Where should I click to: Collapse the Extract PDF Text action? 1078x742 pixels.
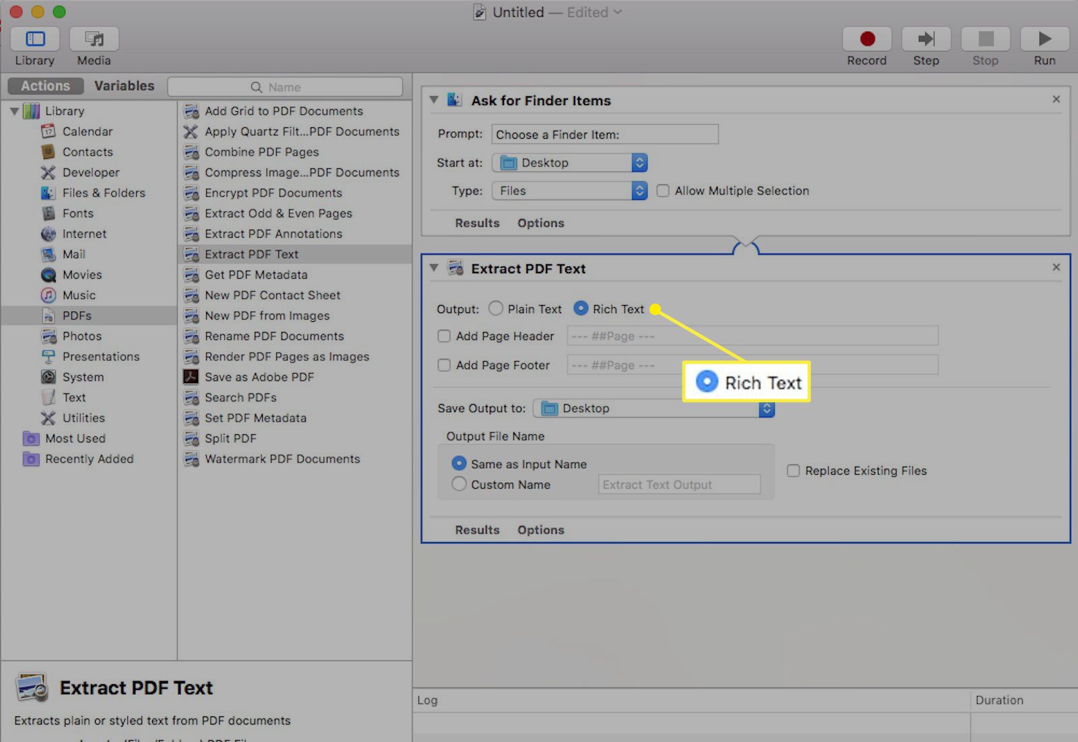point(434,268)
